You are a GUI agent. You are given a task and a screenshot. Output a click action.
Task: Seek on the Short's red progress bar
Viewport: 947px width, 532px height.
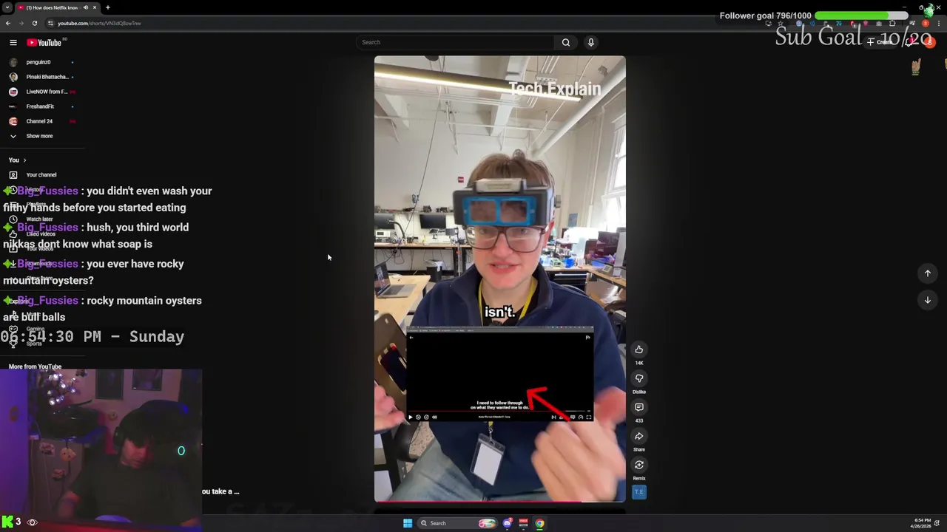tap(499, 502)
